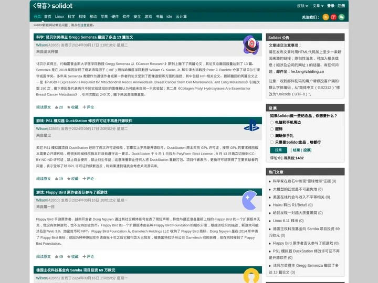Read original of Flappy Bird article (阅读原文)
The width and height of the screenshot is (378, 283).
[x=44, y=256]
